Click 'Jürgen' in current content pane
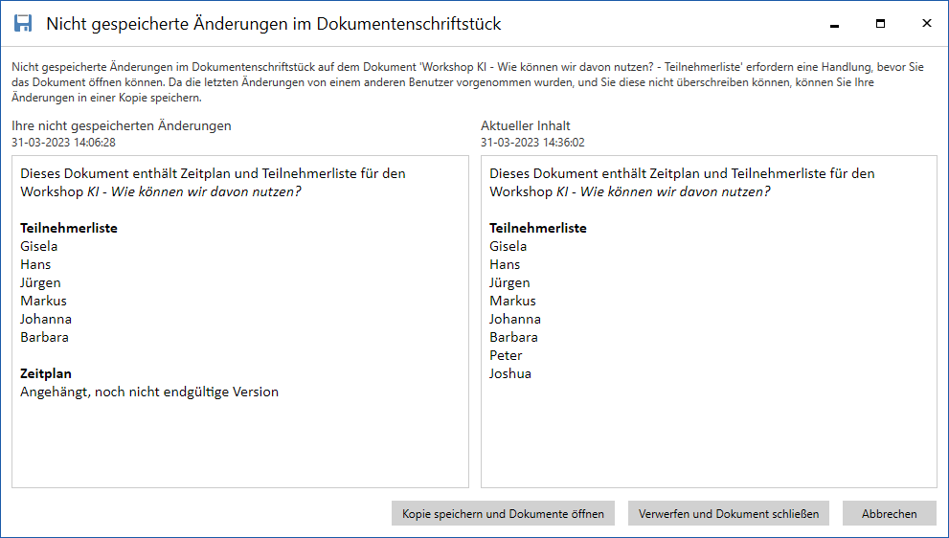Viewport: 949px width, 538px height. [509, 282]
